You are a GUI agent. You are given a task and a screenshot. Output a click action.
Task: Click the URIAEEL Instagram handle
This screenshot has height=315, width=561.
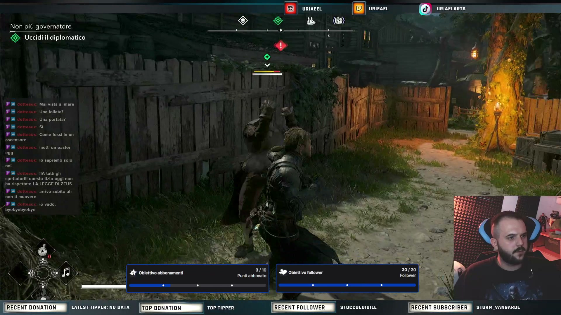coord(312,9)
